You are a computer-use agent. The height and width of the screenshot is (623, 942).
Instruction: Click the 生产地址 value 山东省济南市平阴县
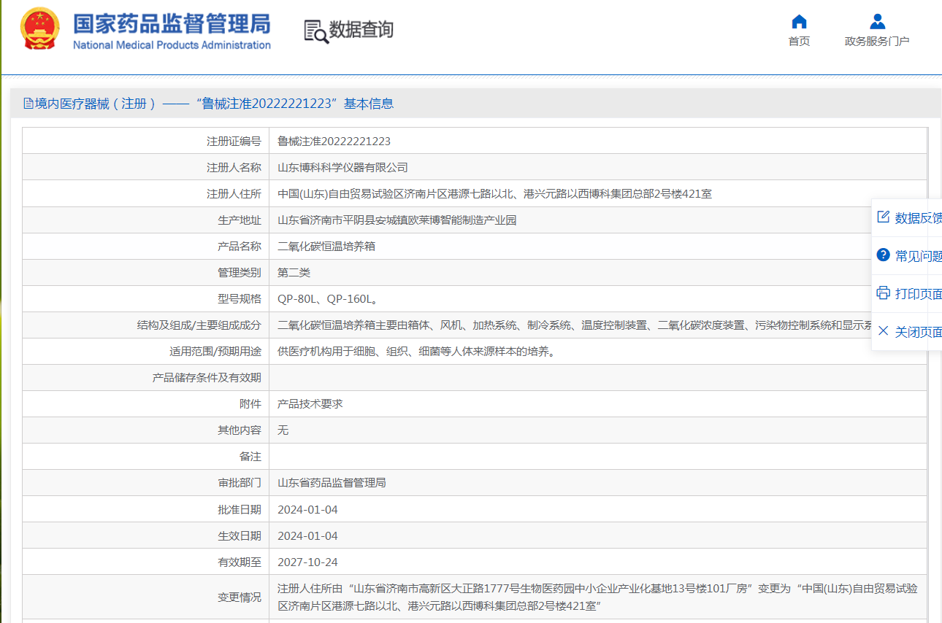[x=397, y=220]
